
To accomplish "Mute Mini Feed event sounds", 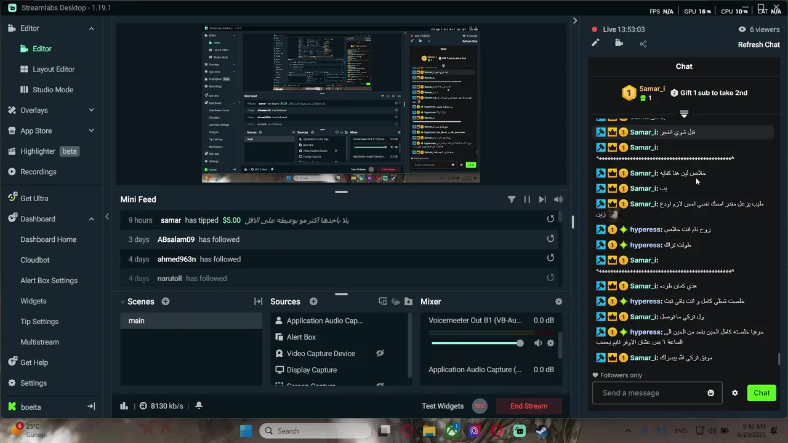I will pos(558,199).
